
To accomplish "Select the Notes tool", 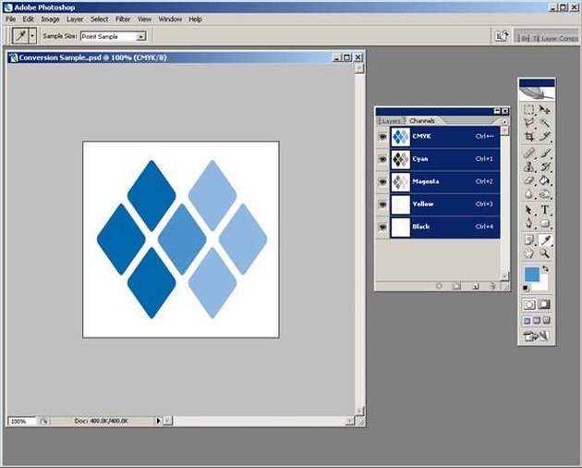I will [x=528, y=240].
